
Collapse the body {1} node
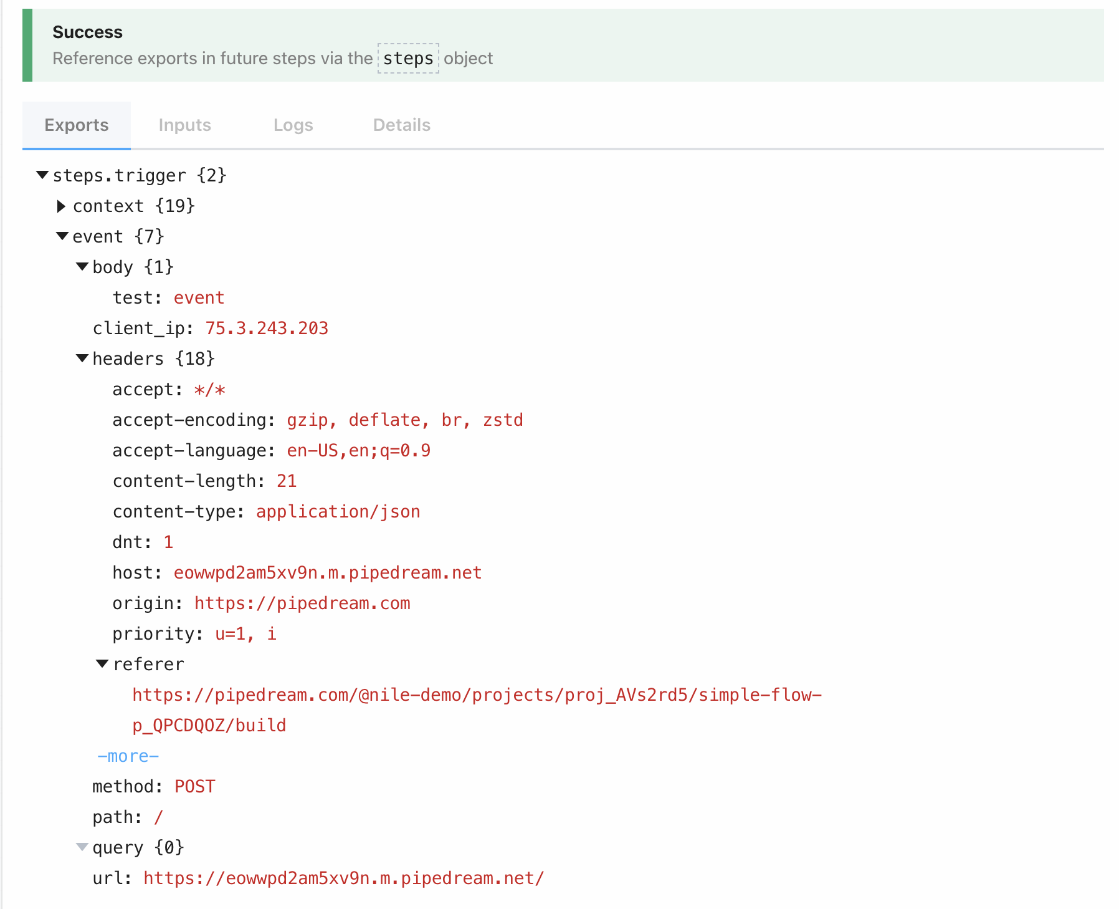(82, 267)
